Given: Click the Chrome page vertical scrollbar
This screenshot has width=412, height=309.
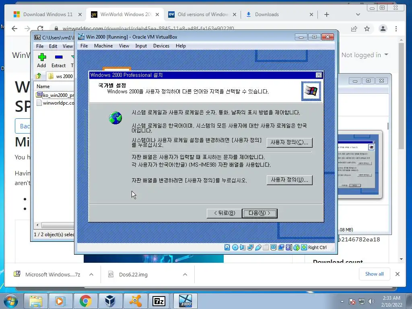Looking at the screenshot, I should coord(401,96).
